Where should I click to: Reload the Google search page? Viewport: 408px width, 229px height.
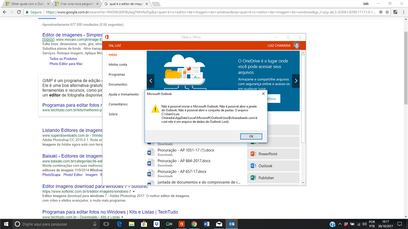click(x=19, y=12)
